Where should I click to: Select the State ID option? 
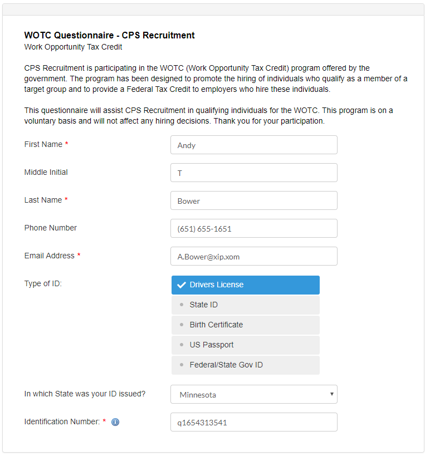(x=245, y=305)
